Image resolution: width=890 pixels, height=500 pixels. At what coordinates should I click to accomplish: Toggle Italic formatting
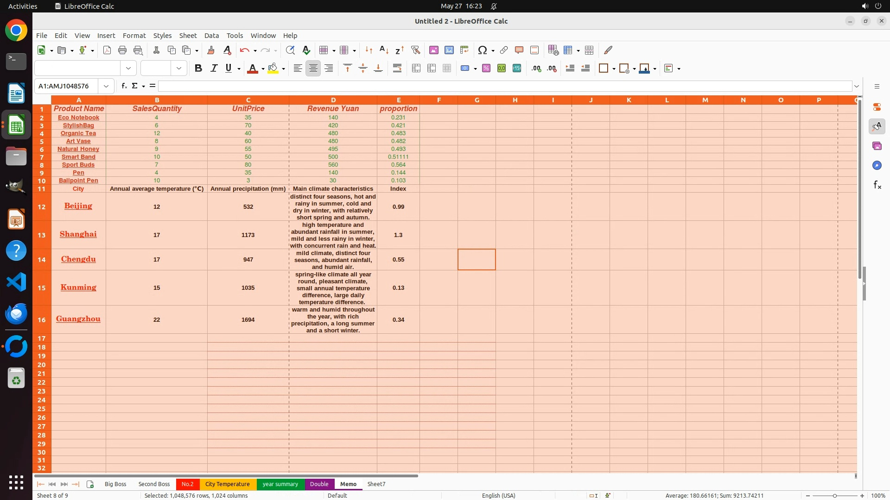pos(214,69)
